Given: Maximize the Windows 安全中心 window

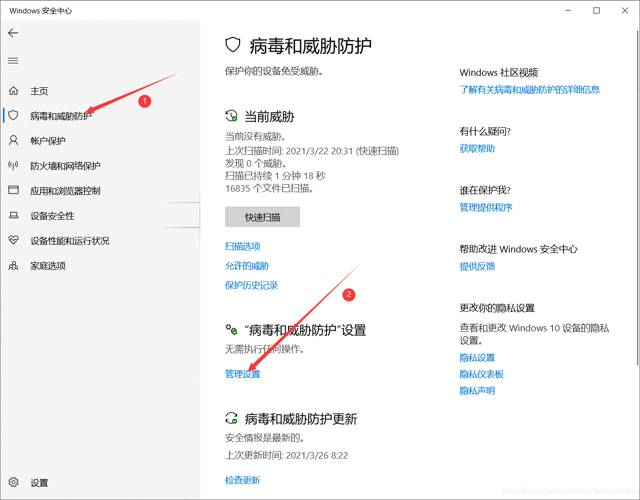Looking at the screenshot, I should (x=597, y=10).
